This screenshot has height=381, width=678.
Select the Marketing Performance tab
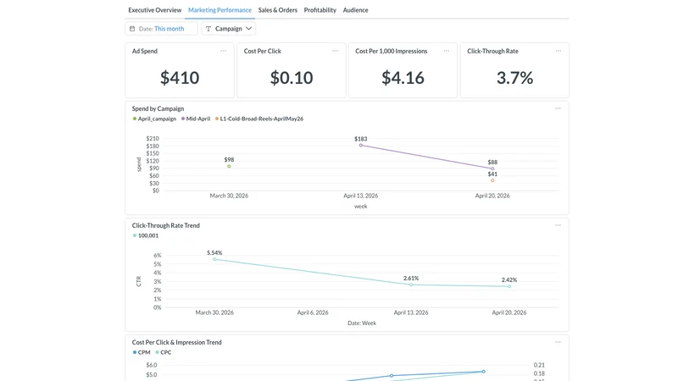click(220, 10)
